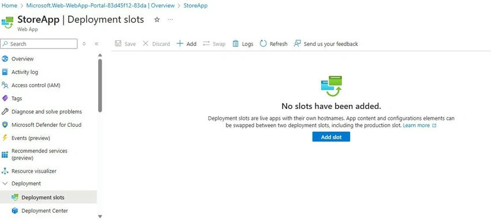Go to Home breadcrumb
Screen dimensions: 491x220
click(9, 6)
